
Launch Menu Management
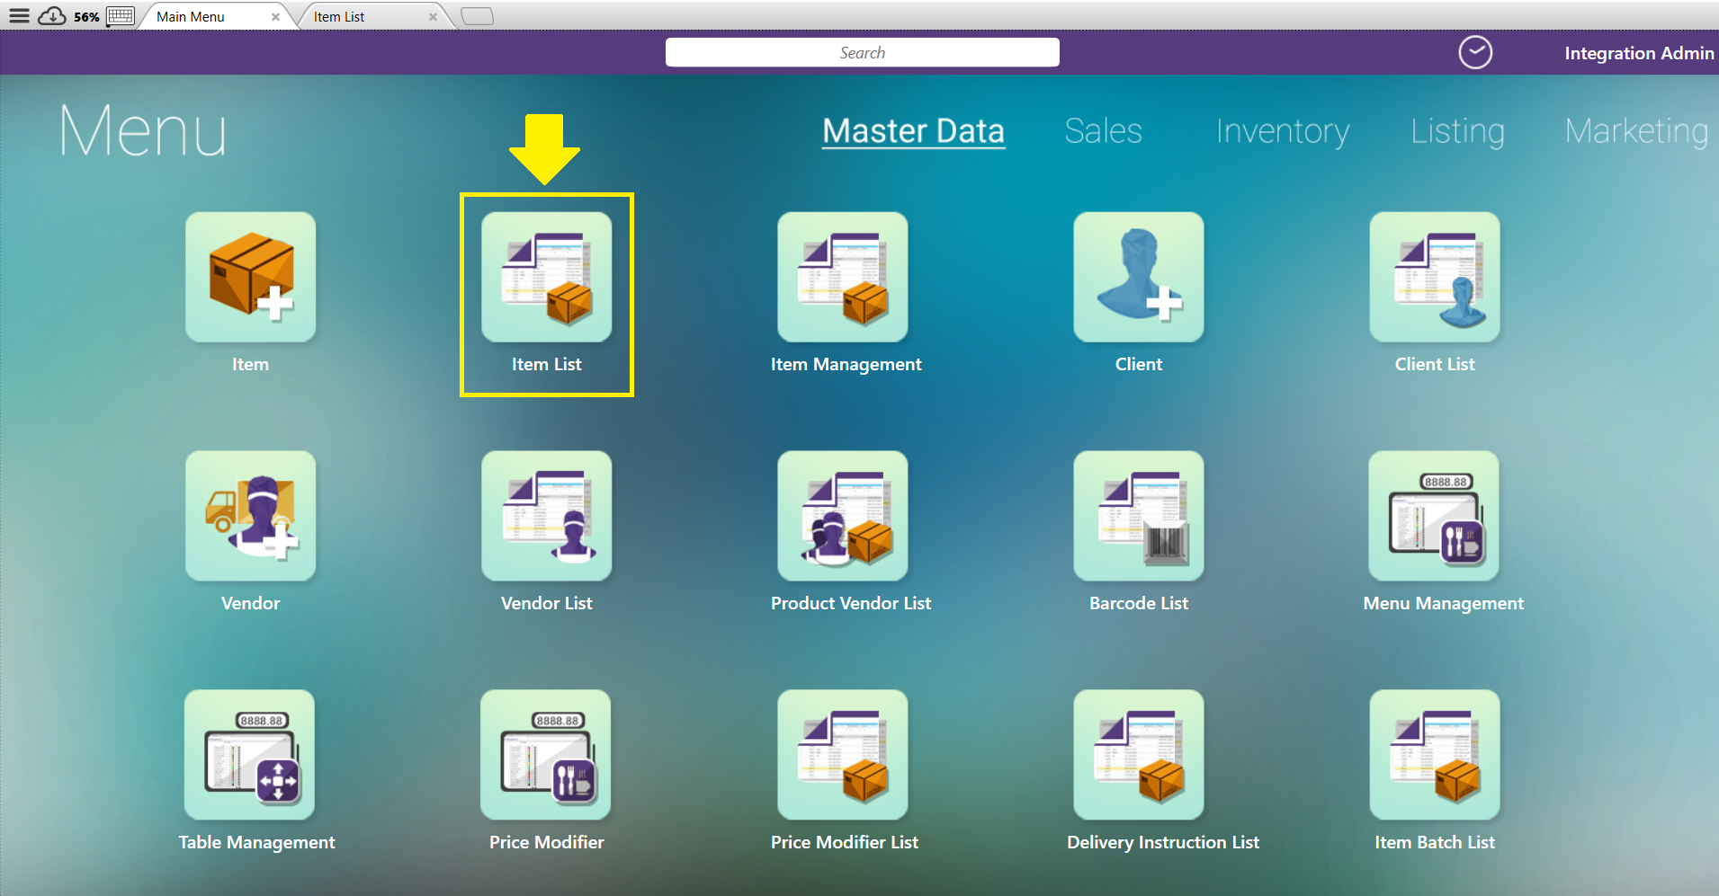[1434, 516]
